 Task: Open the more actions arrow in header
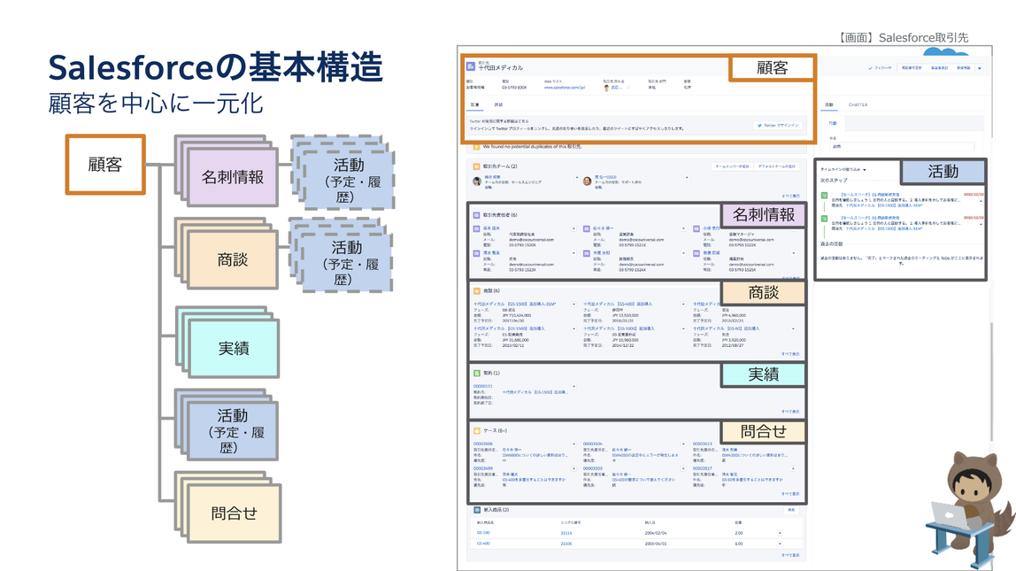[979, 68]
